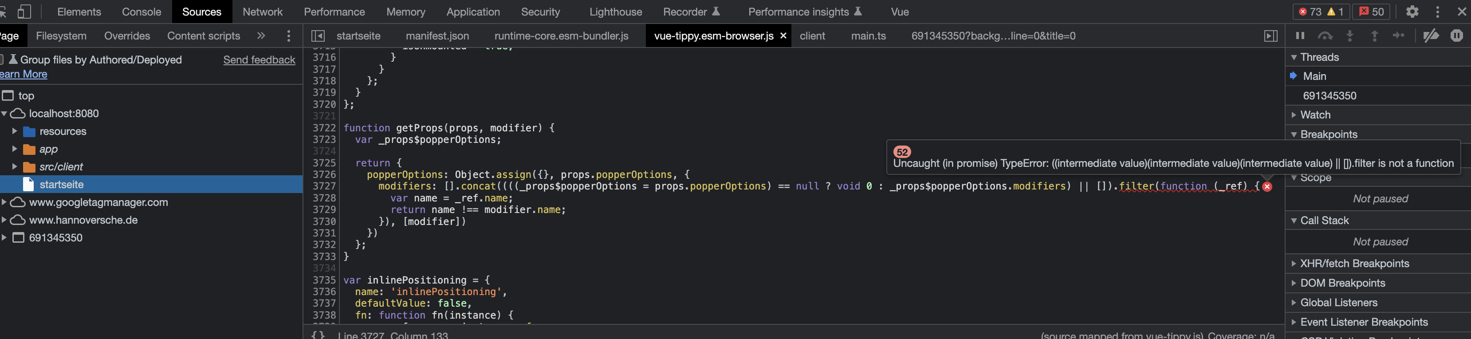
Task: Open the Application tab
Action: [x=473, y=12]
